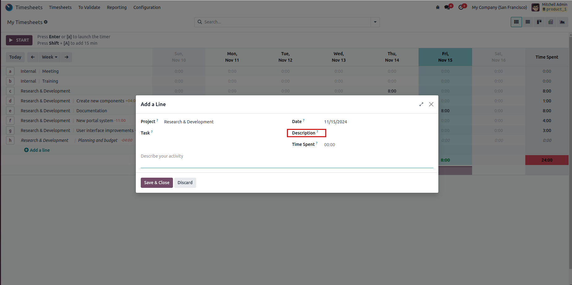Switch to the kanban view
The width and height of the screenshot is (572, 285).
539,22
